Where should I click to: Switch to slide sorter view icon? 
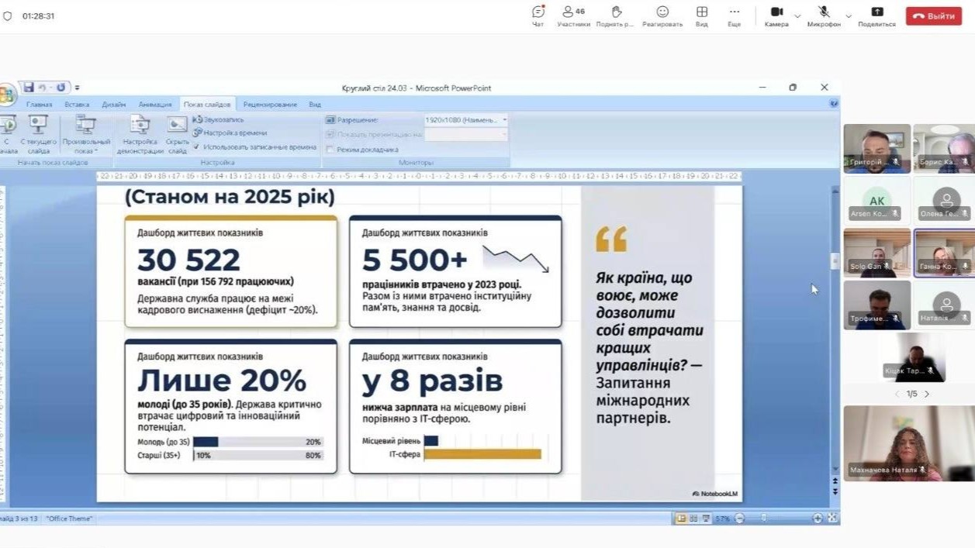tap(694, 519)
